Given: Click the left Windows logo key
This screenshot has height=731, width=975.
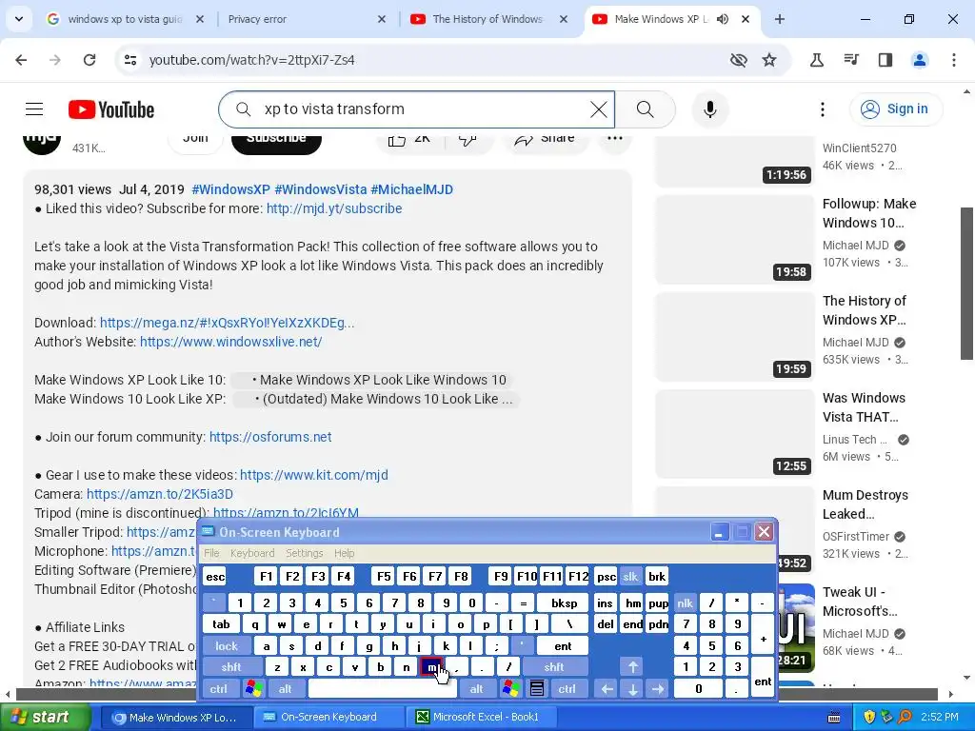Looking at the screenshot, I should 253,689.
